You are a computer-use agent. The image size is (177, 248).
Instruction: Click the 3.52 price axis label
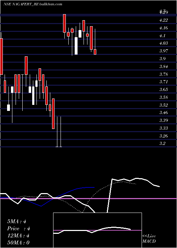(x=164, y=105)
